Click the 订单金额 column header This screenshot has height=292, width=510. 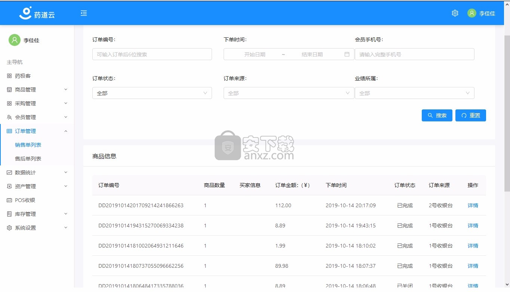[293, 185]
